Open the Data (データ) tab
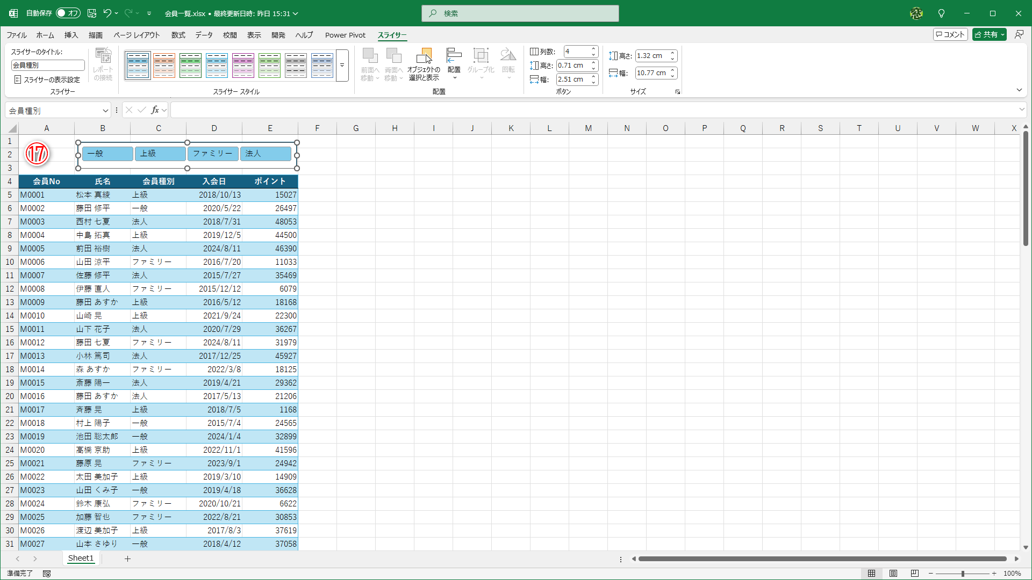 (204, 35)
